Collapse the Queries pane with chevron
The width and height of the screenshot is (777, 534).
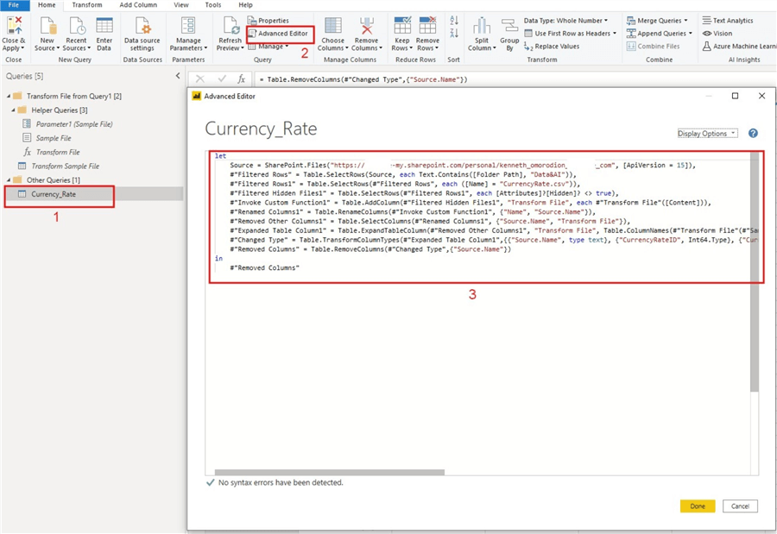(178, 76)
